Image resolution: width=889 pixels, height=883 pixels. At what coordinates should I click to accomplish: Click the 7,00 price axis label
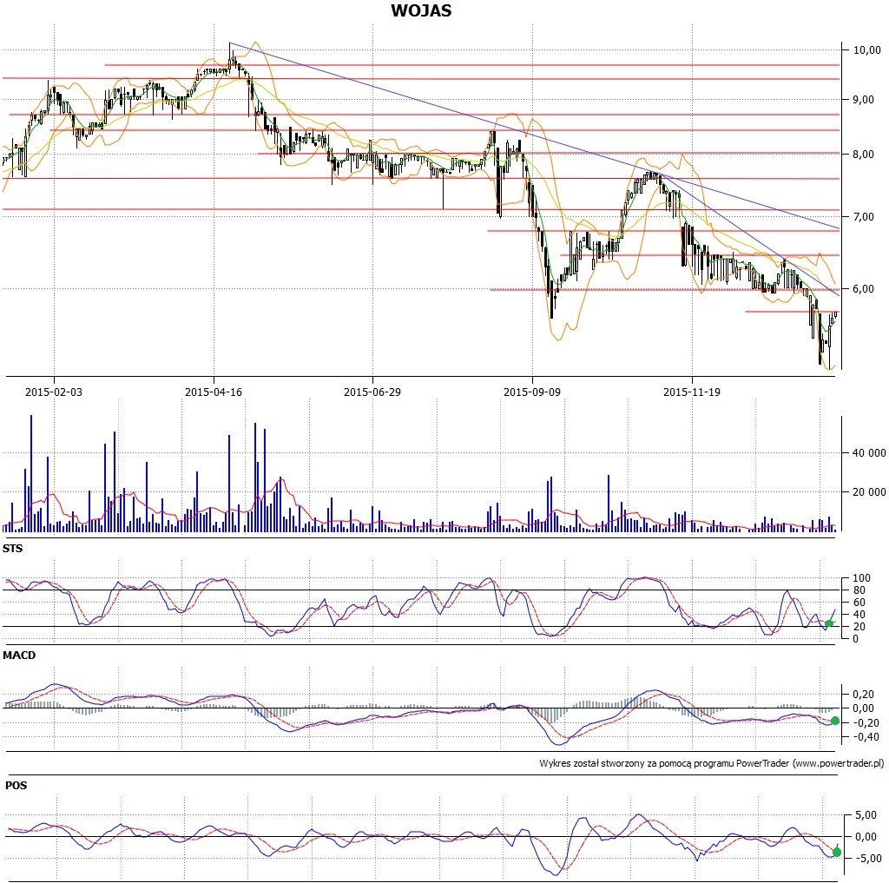[x=864, y=217]
